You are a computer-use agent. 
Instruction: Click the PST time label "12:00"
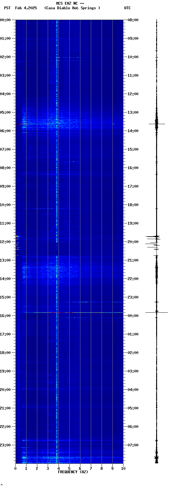[x=5, y=242]
